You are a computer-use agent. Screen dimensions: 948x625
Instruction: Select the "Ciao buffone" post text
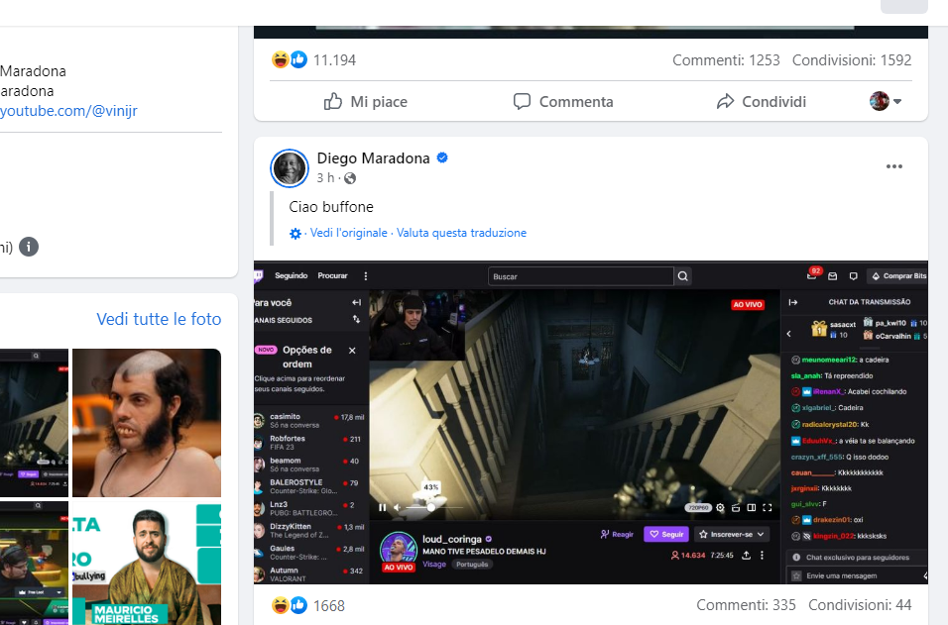coord(331,207)
